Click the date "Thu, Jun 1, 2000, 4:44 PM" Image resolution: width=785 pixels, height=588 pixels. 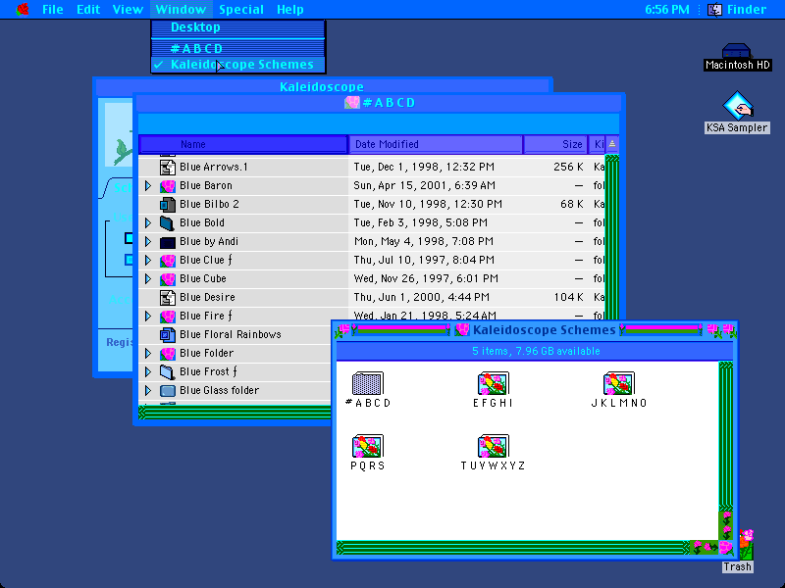(422, 298)
